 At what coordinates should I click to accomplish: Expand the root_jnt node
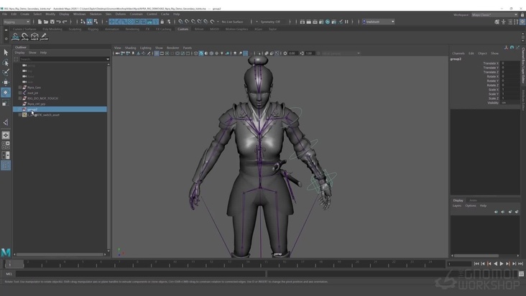(x=20, y=93)
